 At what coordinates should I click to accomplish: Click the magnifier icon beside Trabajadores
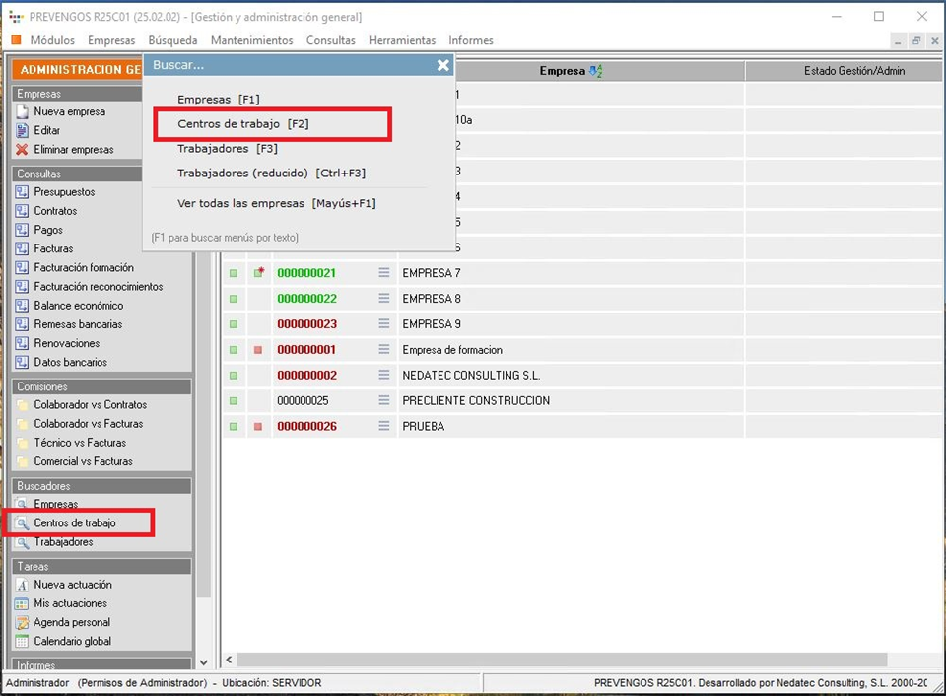22,542
